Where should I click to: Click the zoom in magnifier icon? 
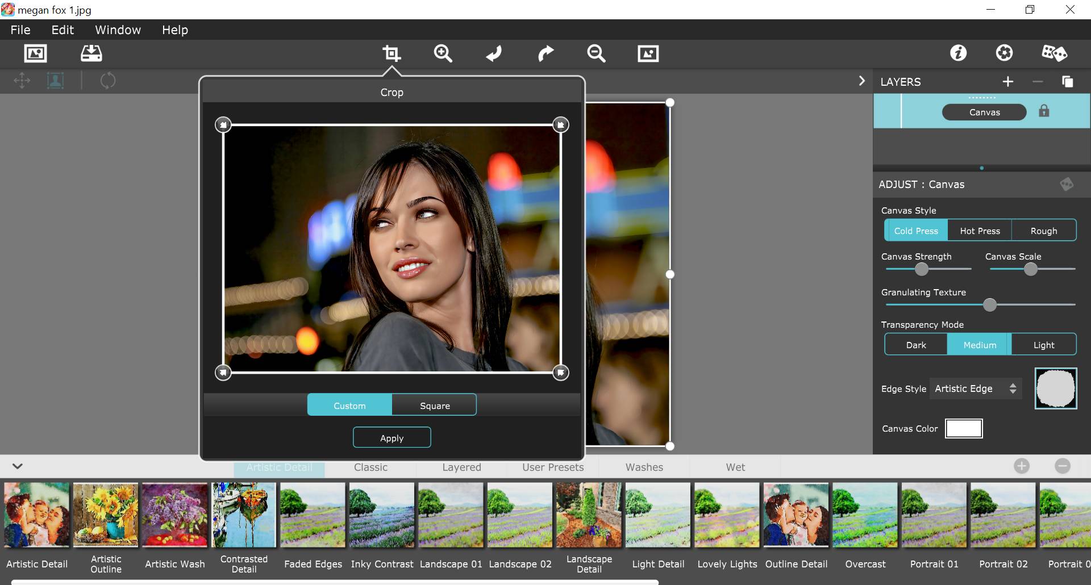coord(443,53)
